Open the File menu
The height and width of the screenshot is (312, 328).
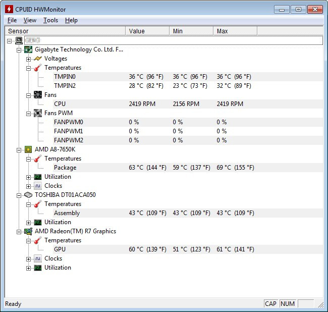click(x=12, y=20)
